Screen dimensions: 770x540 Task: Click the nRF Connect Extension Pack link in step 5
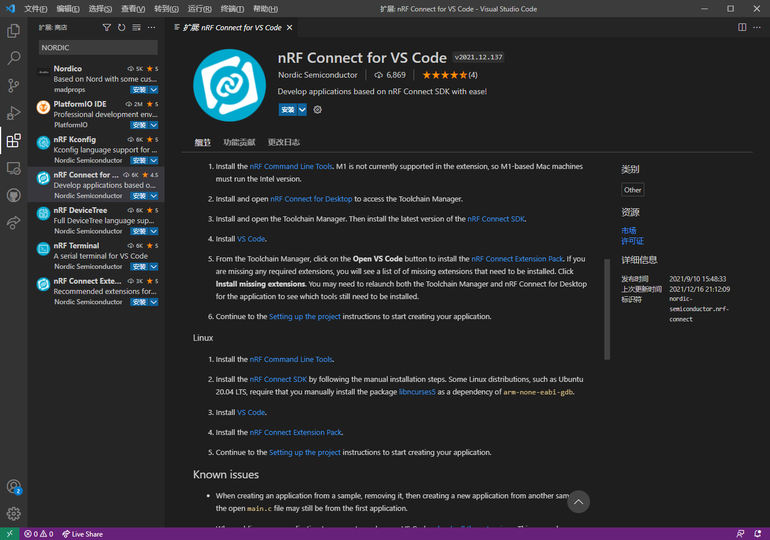point(517,259)
